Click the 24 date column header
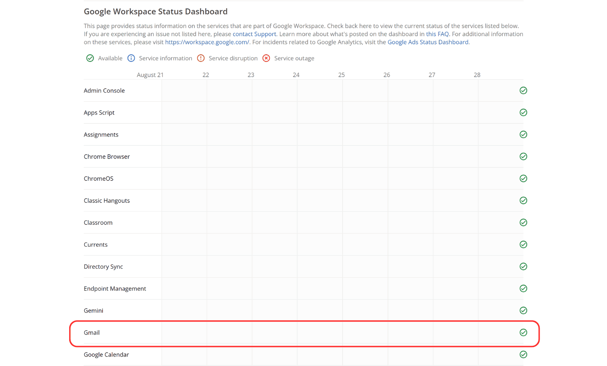This screenshot has height=366, width=607. (296, 75)
